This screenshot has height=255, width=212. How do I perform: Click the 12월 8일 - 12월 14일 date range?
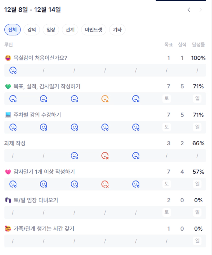pos(33,10)
